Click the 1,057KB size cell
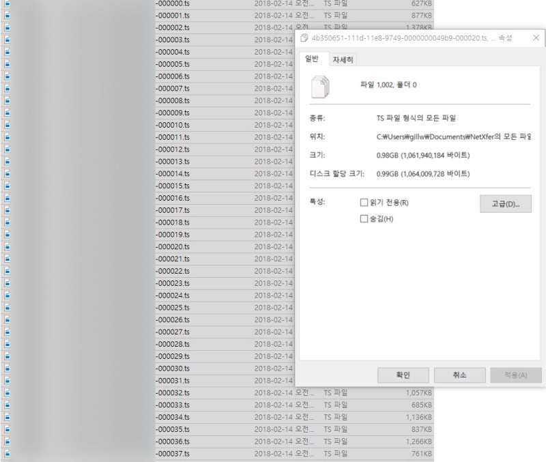 pos(418,392)
